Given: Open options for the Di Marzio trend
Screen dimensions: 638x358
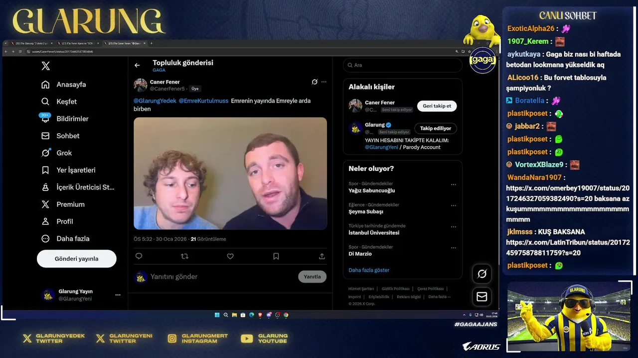Looking at the screenshot, I should tap(454, 248).
